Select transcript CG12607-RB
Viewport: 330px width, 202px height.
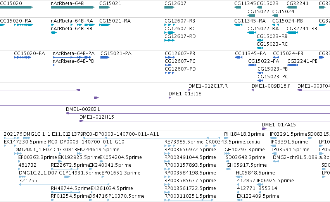(180, 21)
